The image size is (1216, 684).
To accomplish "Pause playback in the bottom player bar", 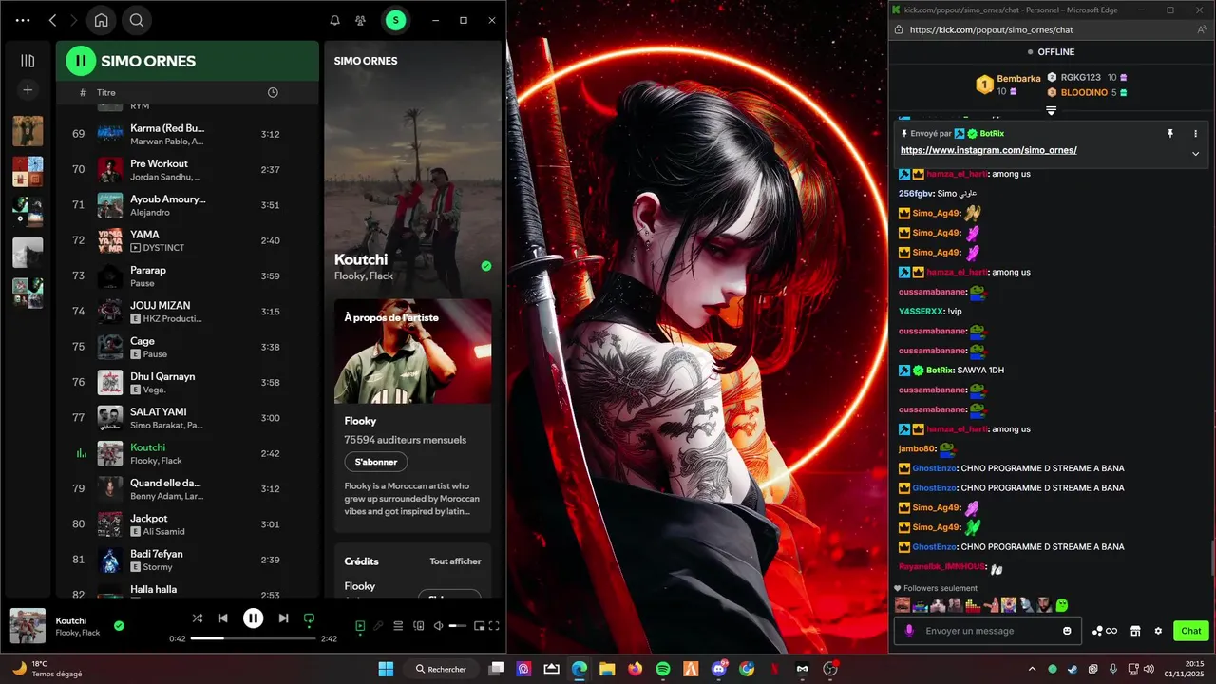I will (x=253, y=618).
